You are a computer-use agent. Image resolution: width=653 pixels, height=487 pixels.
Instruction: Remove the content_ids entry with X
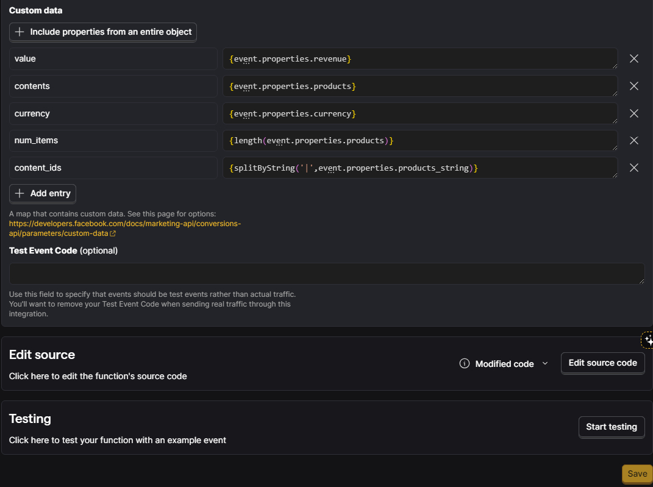633,168
